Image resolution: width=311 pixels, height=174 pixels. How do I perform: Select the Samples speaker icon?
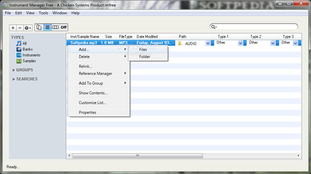pos(19,61)
